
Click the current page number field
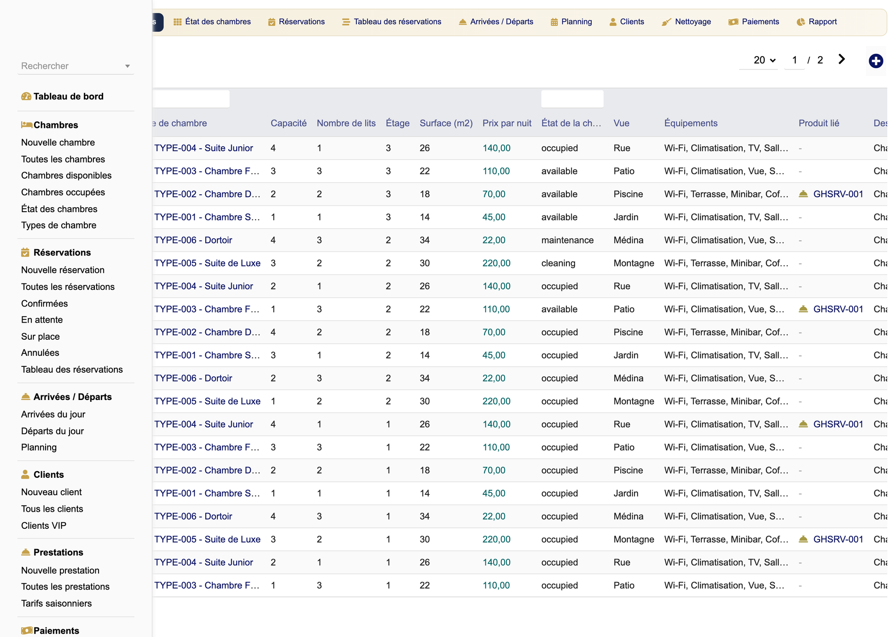[794, 60]
